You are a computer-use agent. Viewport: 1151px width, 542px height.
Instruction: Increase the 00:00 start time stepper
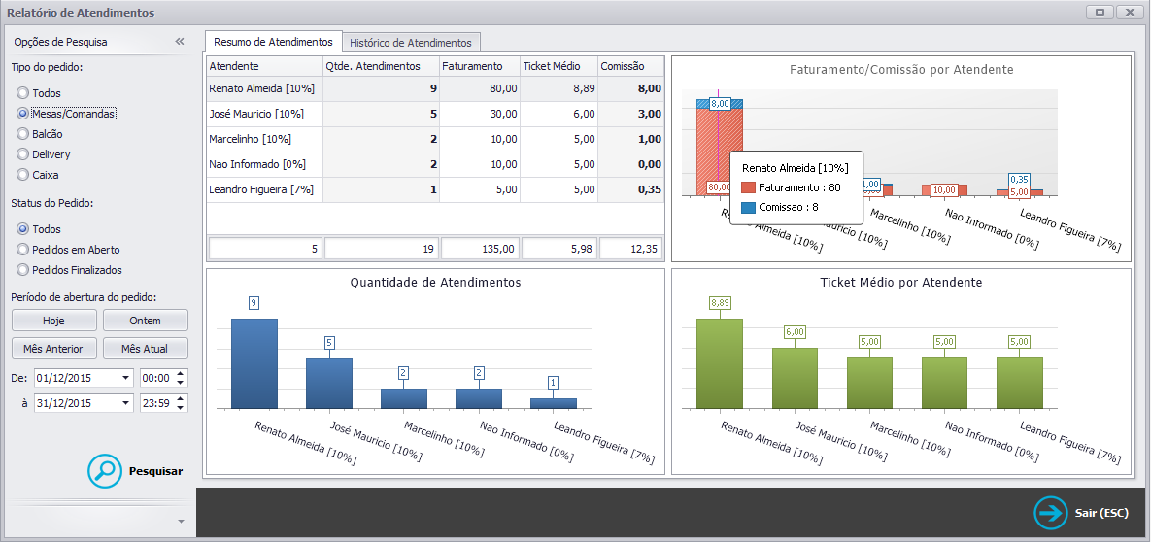point(182,374)
